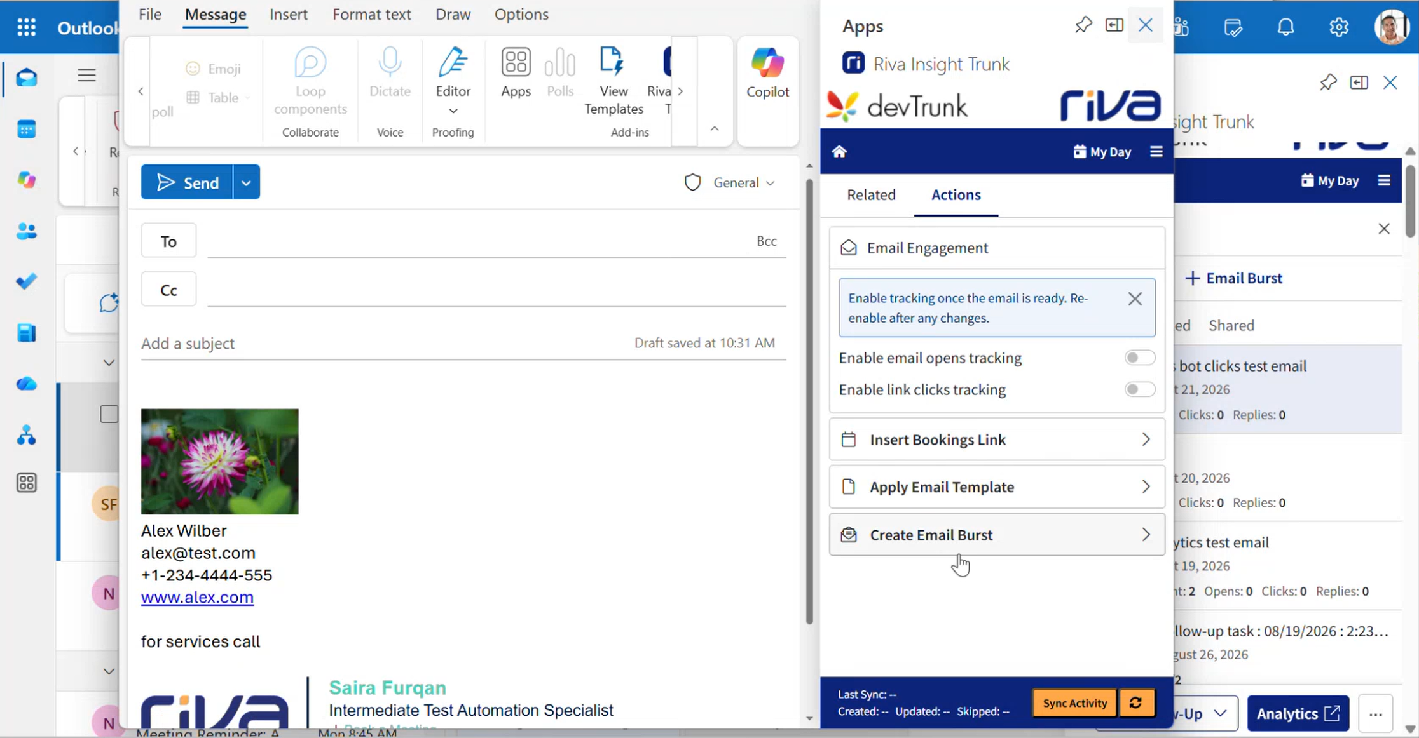Launch Copilot from the ribbon
This screenshot has width=1419, height=738.
point(767,73)
